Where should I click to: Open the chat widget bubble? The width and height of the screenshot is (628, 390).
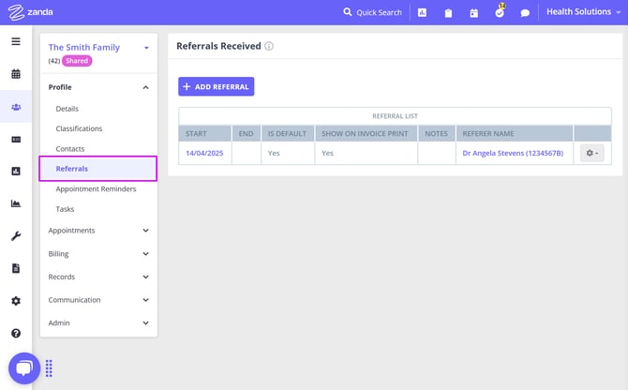coord(24,367)
